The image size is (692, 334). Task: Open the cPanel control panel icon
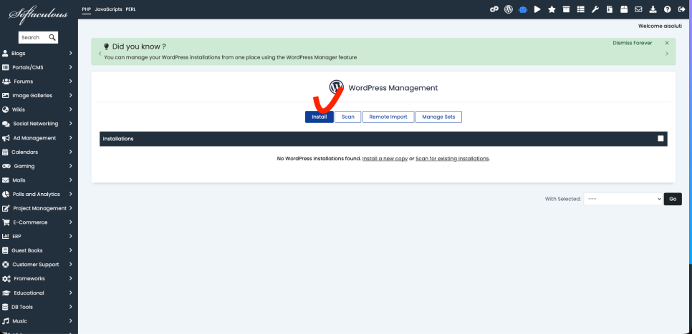pyautogui.click(x=494, y=9)
